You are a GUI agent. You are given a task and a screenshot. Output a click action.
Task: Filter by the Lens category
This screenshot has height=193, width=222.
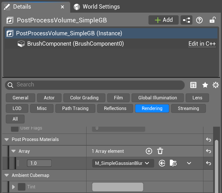(x=197, y=98)
